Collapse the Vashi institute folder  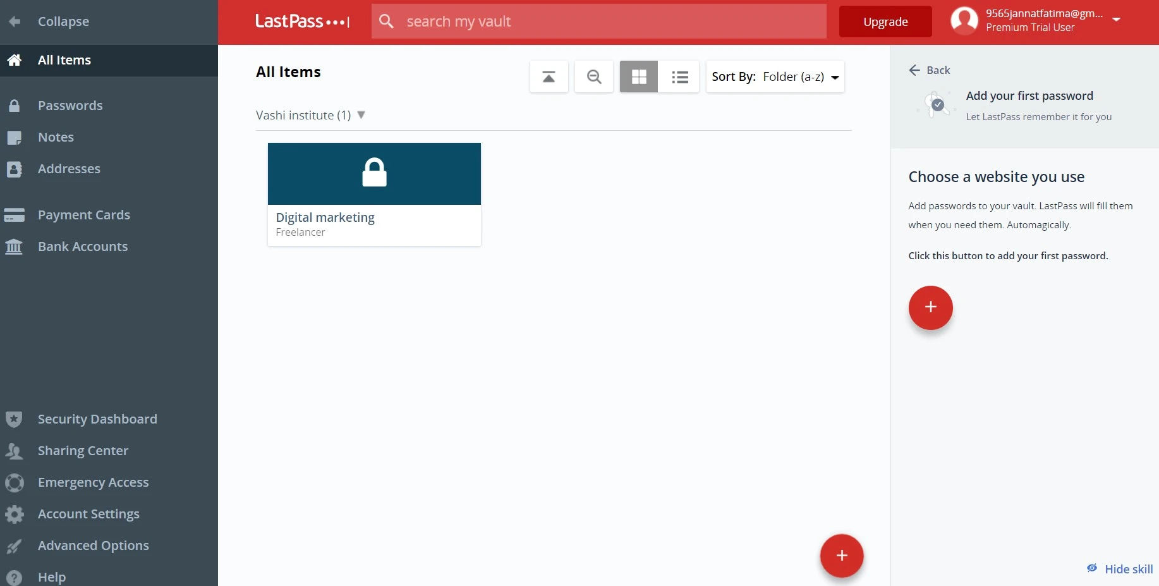click(x=361, y=115)
